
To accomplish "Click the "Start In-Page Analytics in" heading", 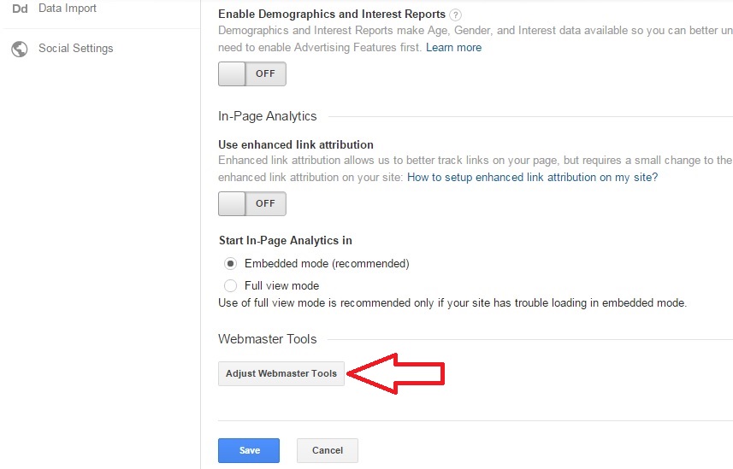I will tap(286, 240).
